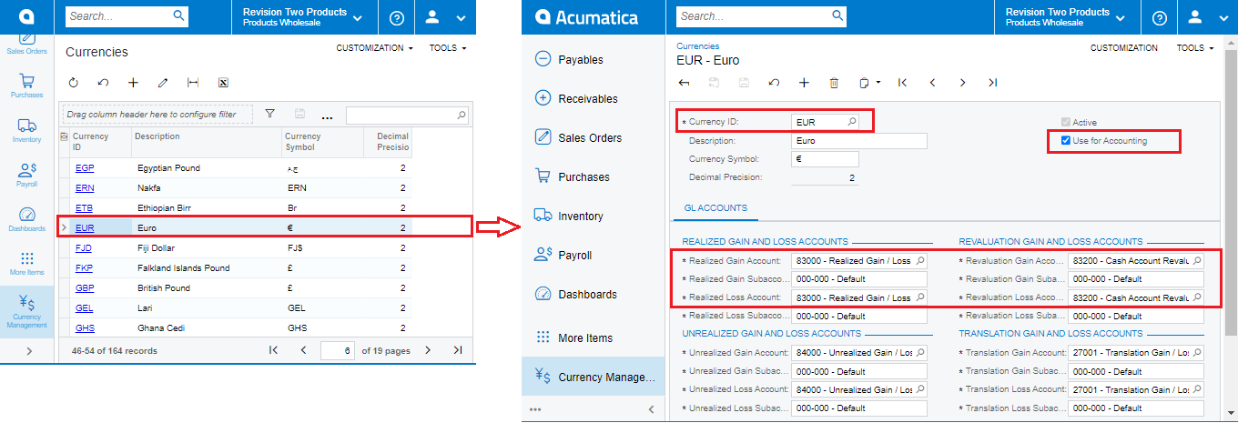The height and width of the screenshot is (423, 1238).
Task: Open clipboard dropdown in EUR form toolbar
Action: coord(869,83)
